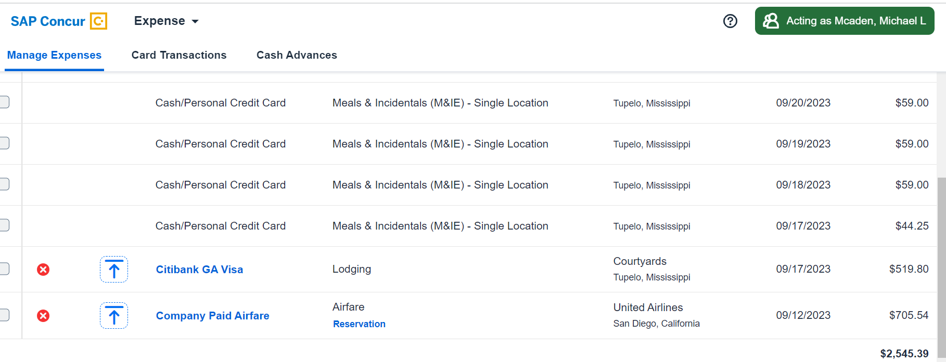Go to the Cash Advances tab
This screenshot has width=946, height=362.
[x=297, y=55]
